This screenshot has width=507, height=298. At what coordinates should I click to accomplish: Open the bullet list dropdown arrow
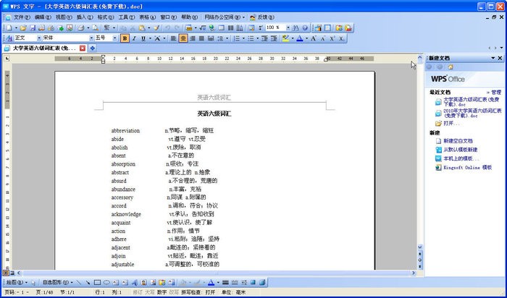(x=257, y=38)
